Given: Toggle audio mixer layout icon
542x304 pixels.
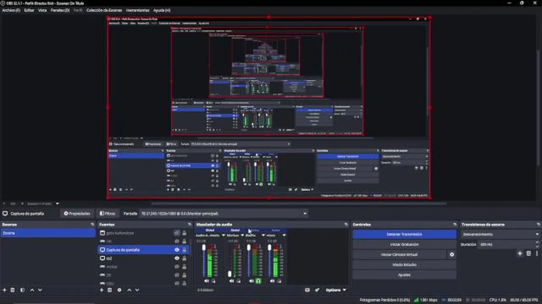Looking at the screenshot, I should (307, 290).
